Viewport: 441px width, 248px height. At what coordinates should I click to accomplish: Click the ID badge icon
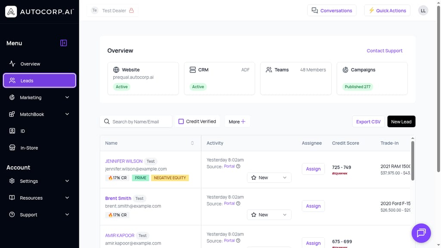pos(12,131)
